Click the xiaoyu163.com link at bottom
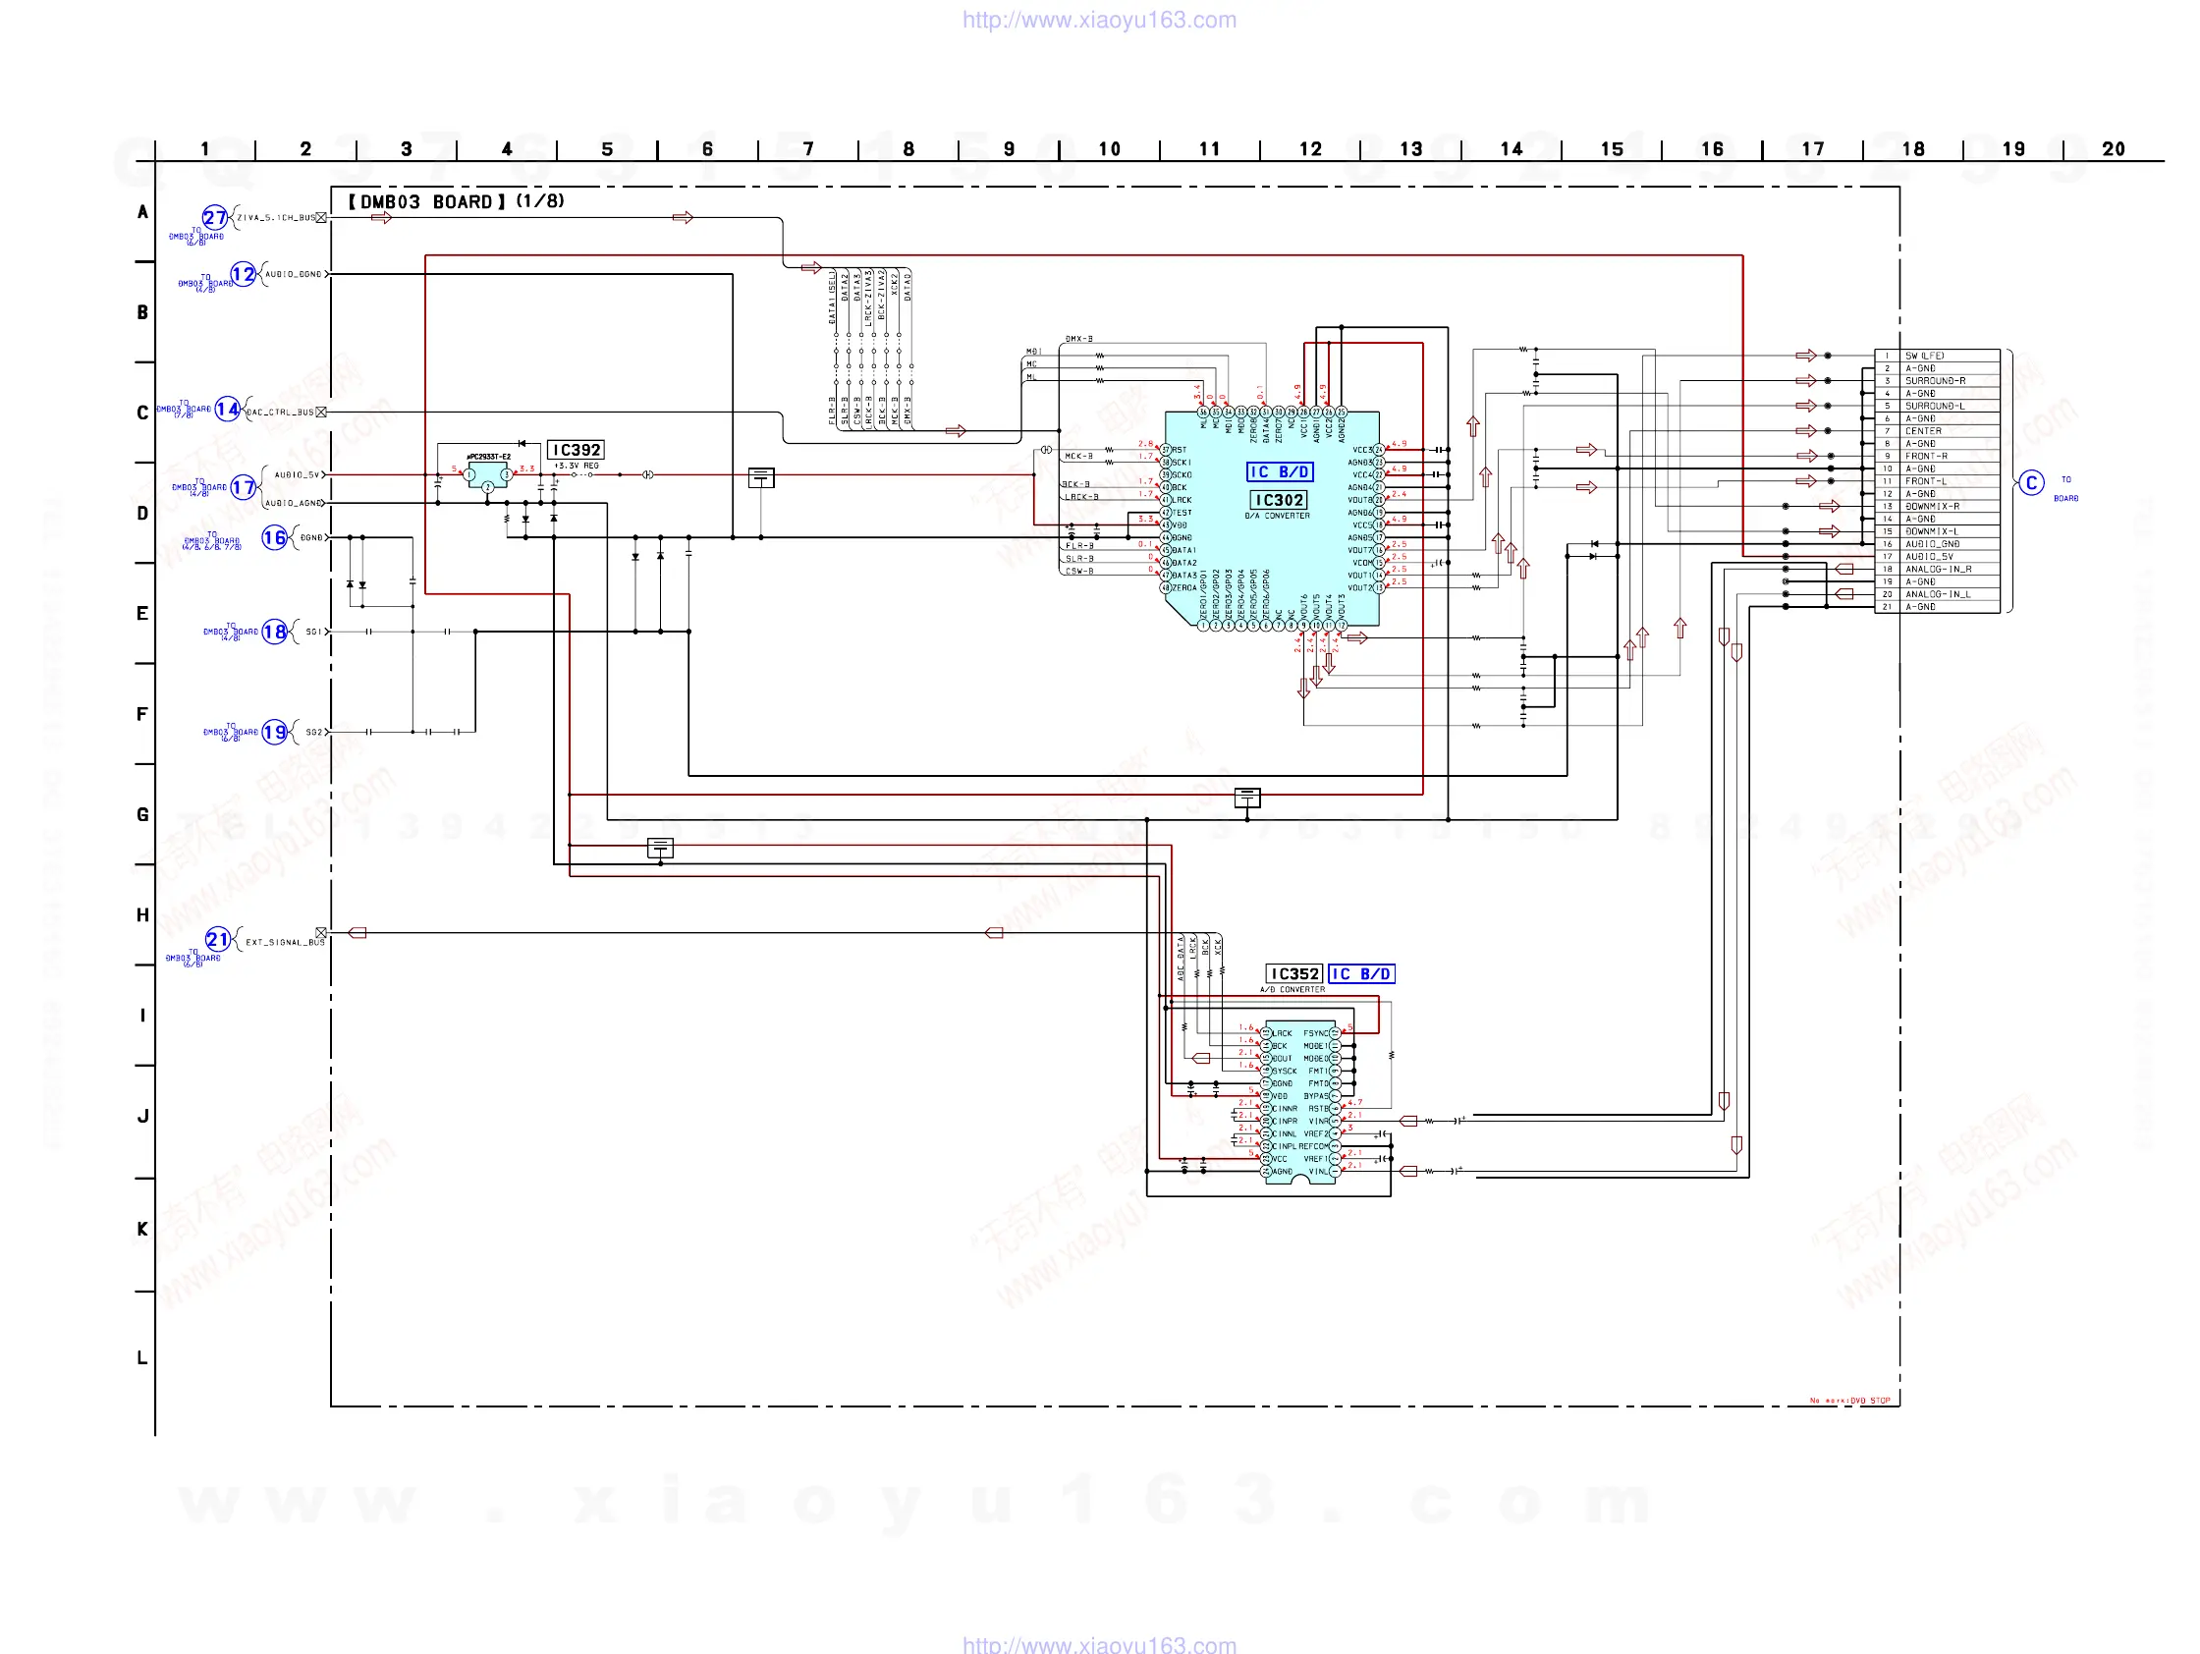Screen dimensions: 2200x1654 click(1099, 1644)
